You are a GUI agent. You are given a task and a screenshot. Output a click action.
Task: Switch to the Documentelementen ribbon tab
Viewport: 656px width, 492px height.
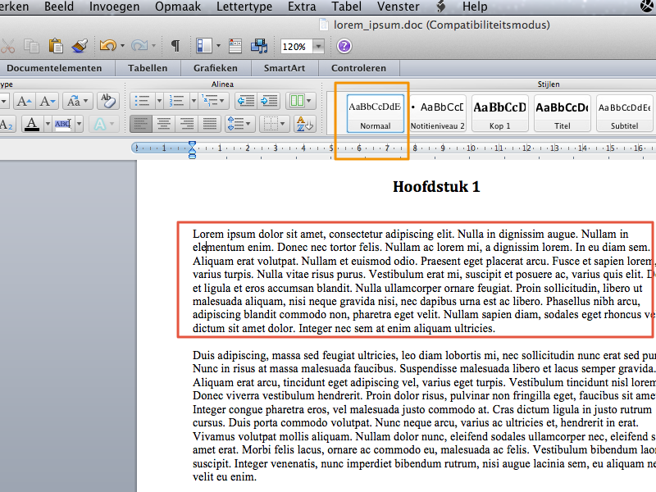point(54,68)
